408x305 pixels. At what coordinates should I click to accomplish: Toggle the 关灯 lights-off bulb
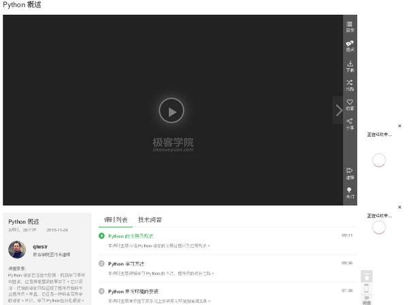click(350, 192)
